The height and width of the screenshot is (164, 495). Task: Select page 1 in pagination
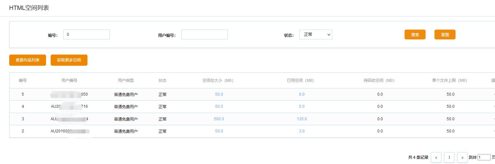[x=449, y=157]
